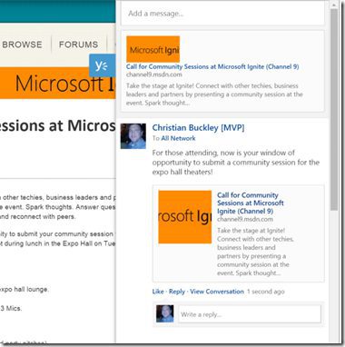Click channel9.msdn.com text in posted message
Viewport: 345px width, 347px height.
coord(245,219)
